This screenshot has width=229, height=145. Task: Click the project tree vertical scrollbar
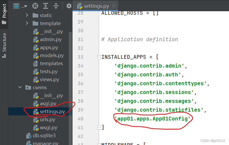[x=70, y=88]
